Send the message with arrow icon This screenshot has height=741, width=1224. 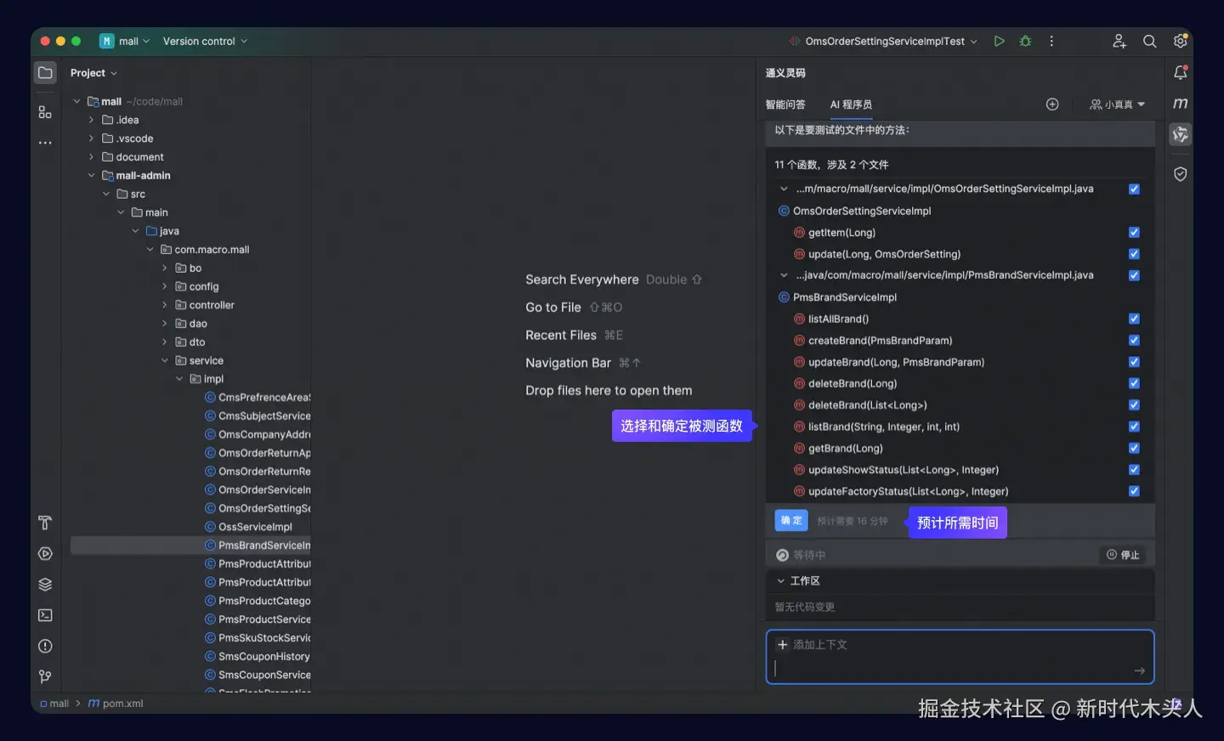[1139, 671]
